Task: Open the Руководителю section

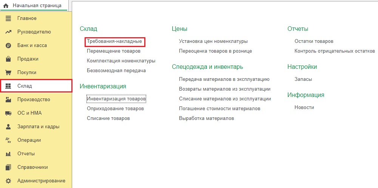Action: [36, 32]
